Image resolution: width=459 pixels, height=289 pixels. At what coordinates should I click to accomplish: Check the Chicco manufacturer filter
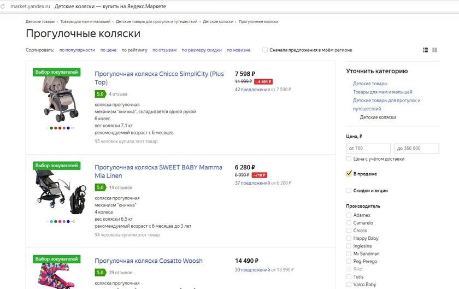349,231
